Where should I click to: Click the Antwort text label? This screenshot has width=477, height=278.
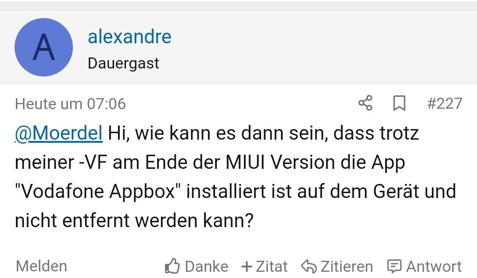pos(434,267)
